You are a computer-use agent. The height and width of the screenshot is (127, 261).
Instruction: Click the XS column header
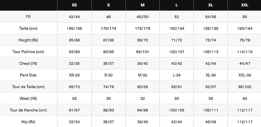pyautogui.click(x=74, y=5)
